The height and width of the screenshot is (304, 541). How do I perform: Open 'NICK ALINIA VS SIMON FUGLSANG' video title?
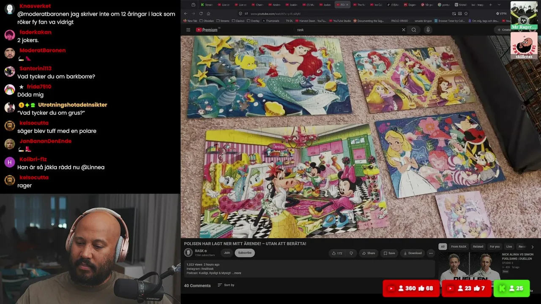click(517, 256)
